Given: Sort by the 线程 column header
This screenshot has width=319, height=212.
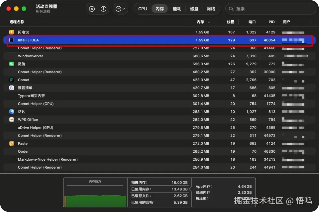Looking at the screenshot, I should 230,22.
